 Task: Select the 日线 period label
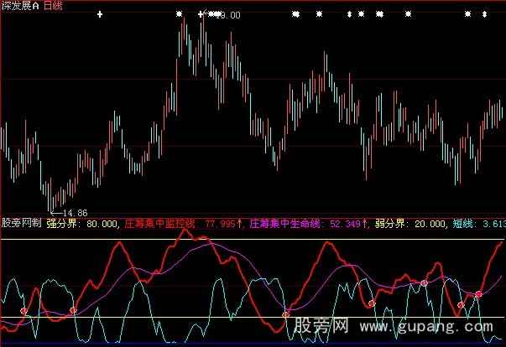[53, 6]
